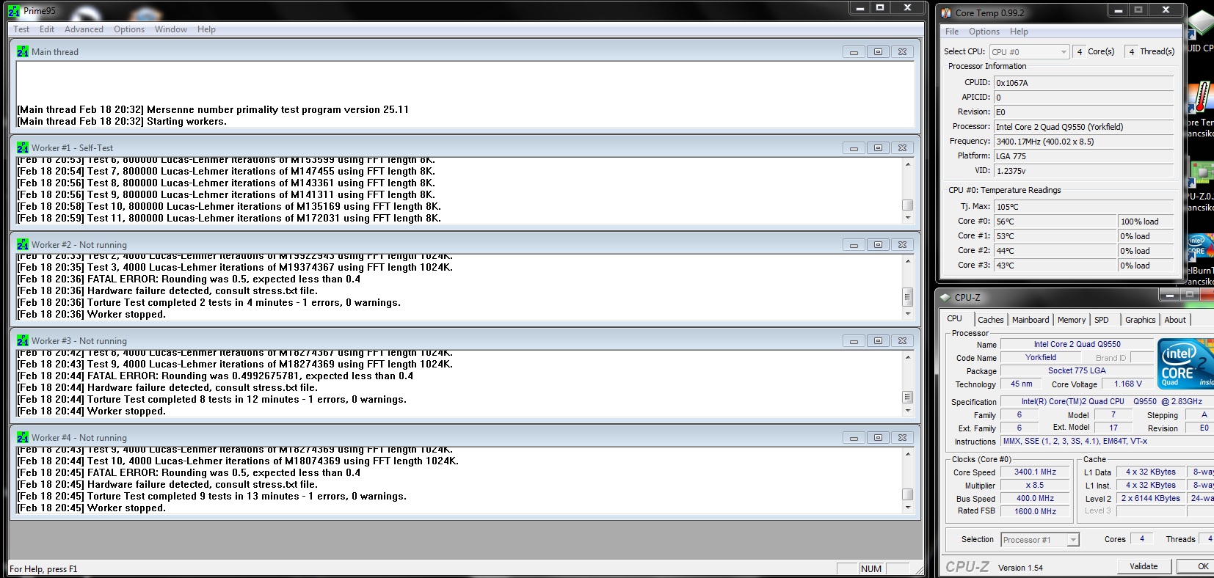1214x578 pixels.
Task: Switch to CPU-Z Mainboard tab
Action: tap(1031, 320)
